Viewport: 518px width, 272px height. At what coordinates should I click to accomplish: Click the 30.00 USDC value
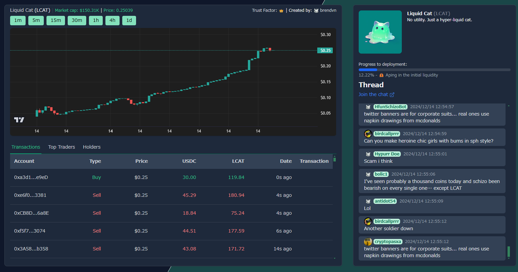189,177
